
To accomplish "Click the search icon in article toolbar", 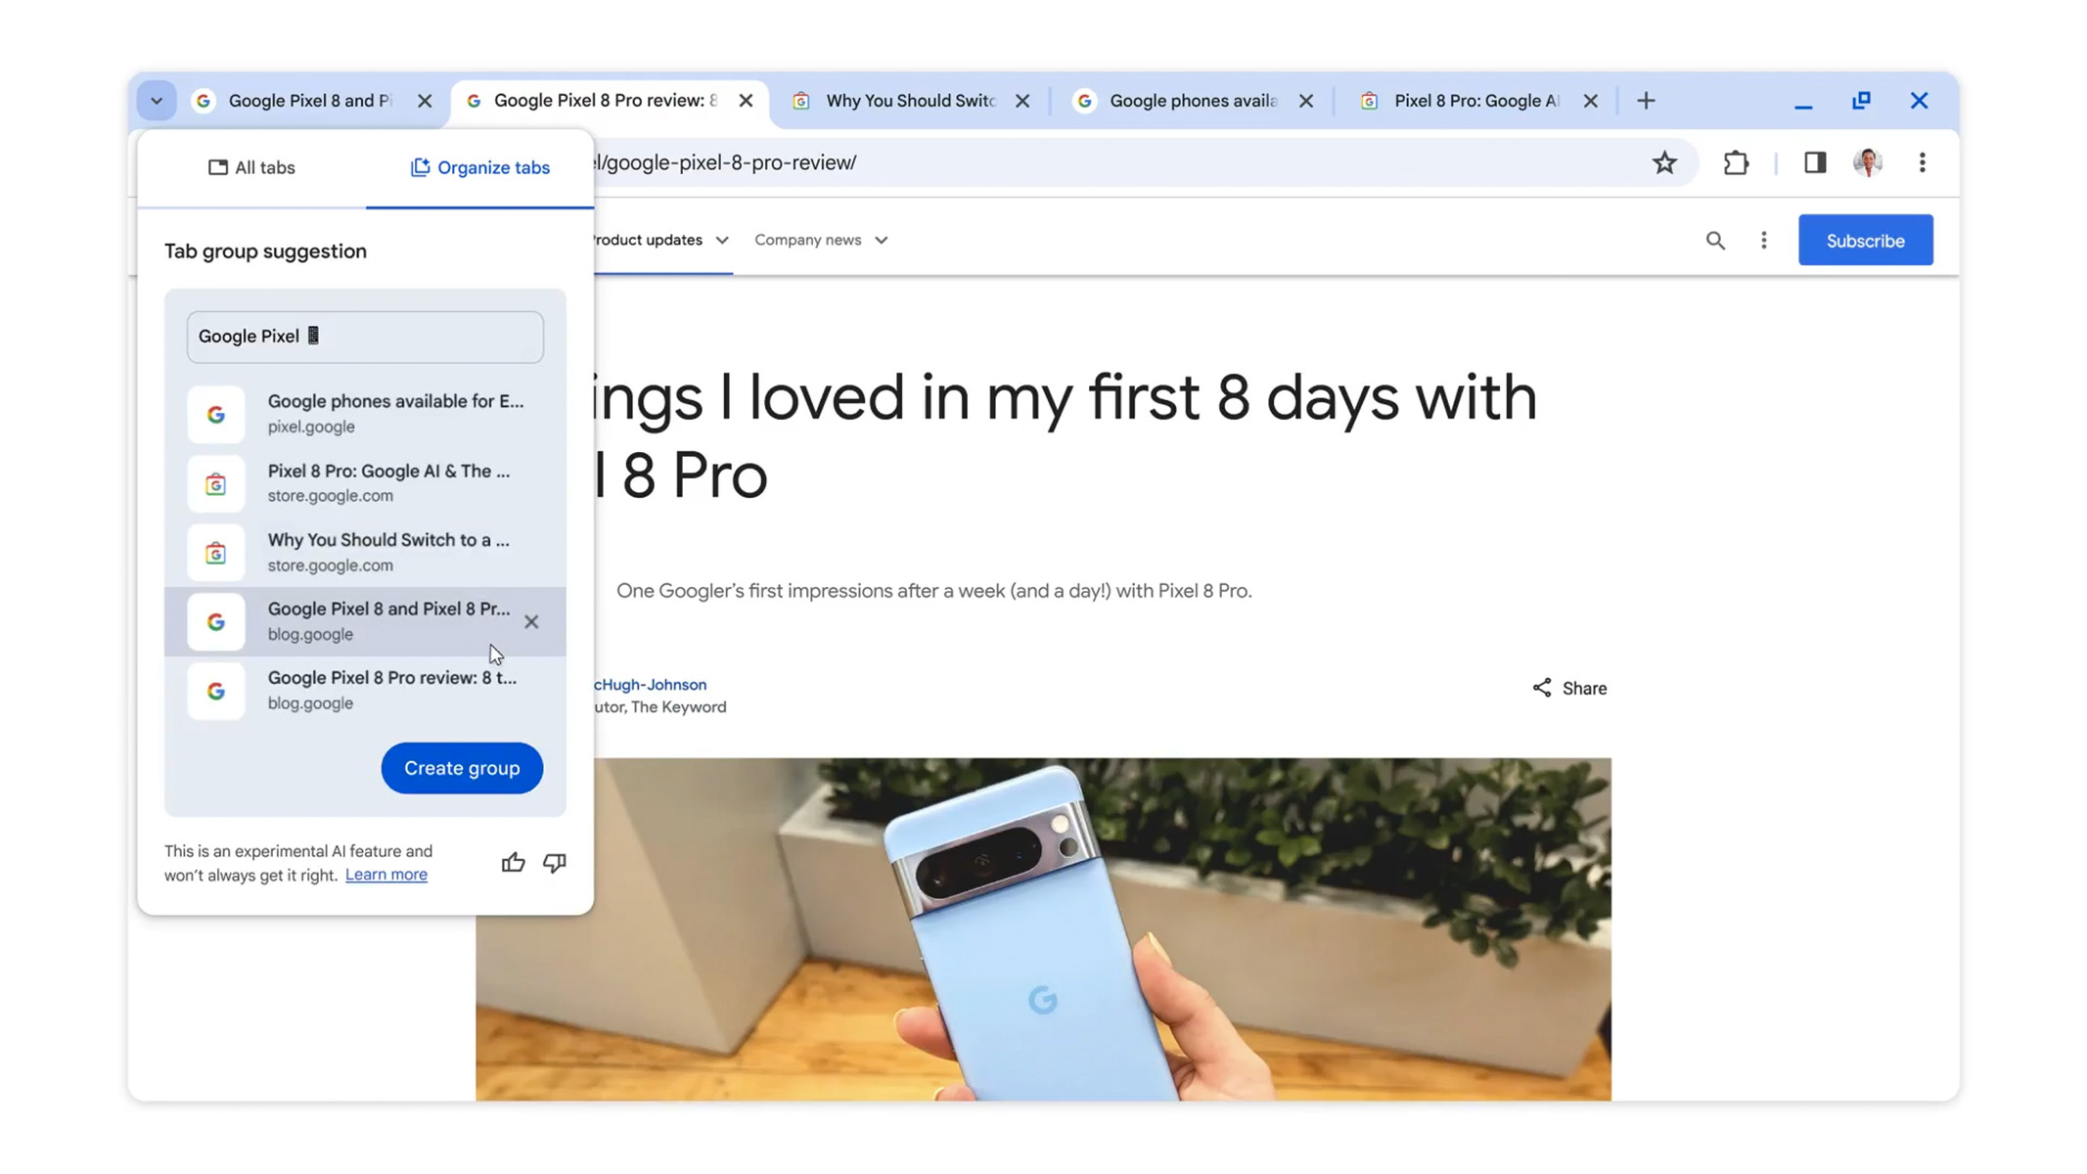I will (1716, 240).
